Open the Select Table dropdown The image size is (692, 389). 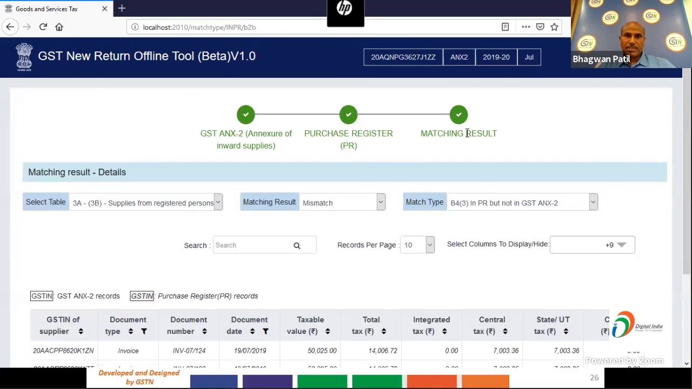pos(146,203)
